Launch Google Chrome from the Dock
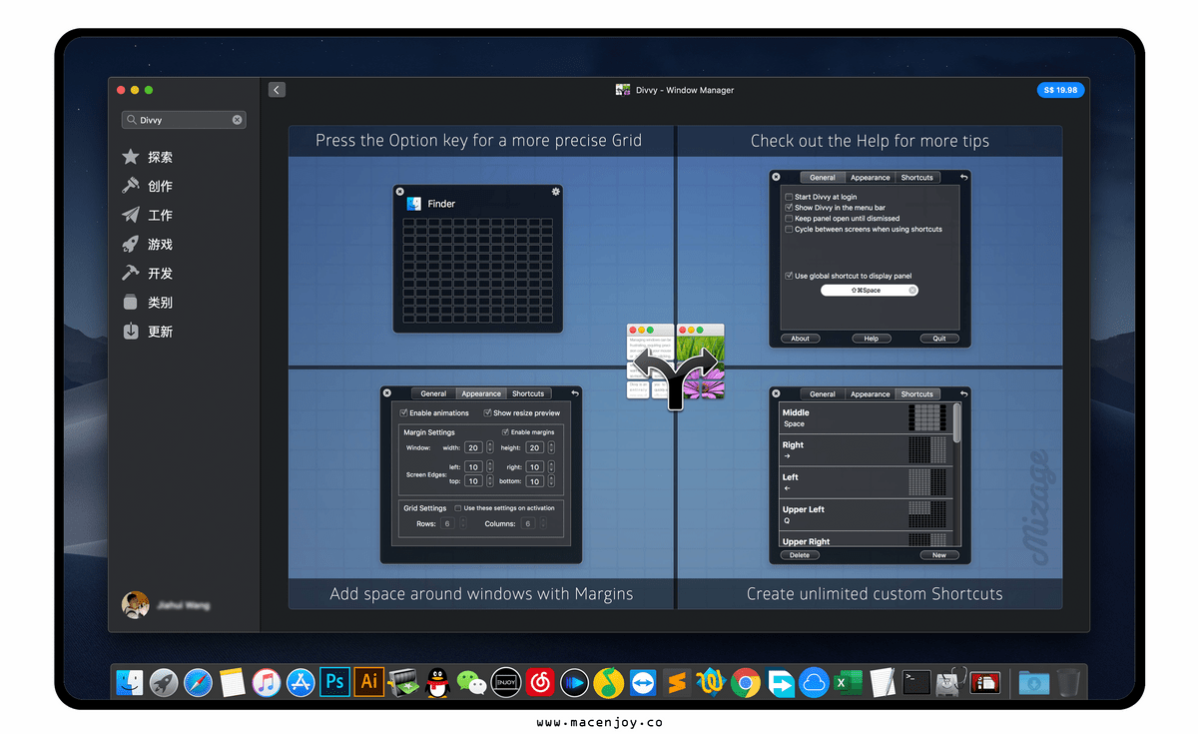Screen dimensions: 1198x734 tap(745, 682)
